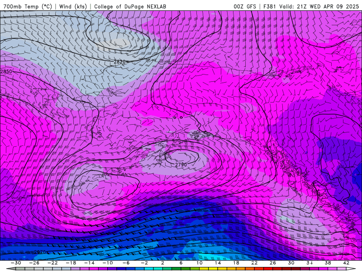The image size is (362, 271).
Task: Click the 34 color scale tick label
Action: [x=310, y=263]
